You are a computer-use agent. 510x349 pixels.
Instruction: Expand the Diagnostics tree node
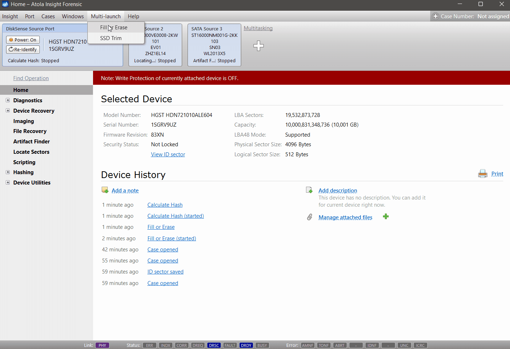point(8,100)
